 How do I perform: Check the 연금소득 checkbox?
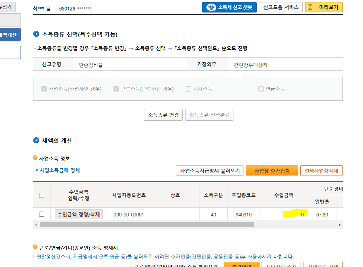tap(261, 89)
